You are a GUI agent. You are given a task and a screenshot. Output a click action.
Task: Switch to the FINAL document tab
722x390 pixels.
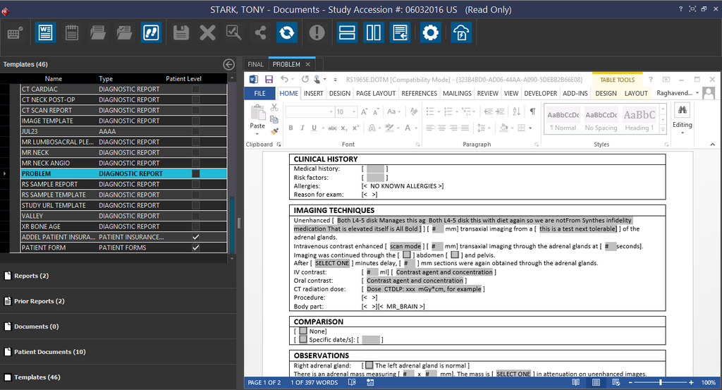click(x=255, y=64)
